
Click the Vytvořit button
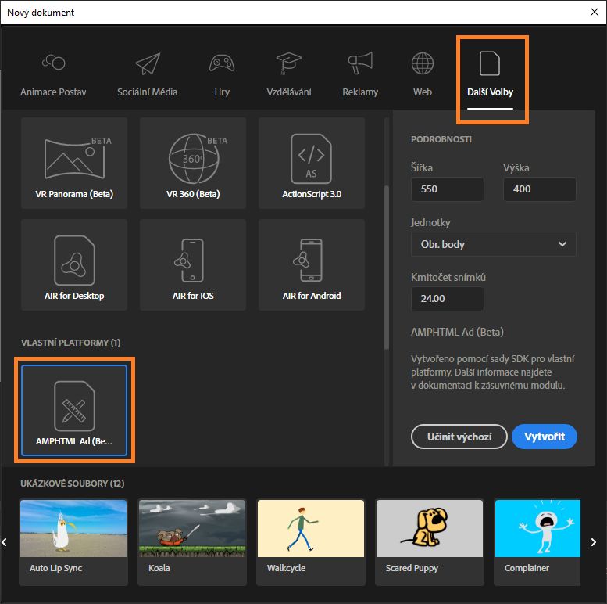coord(545,437)
